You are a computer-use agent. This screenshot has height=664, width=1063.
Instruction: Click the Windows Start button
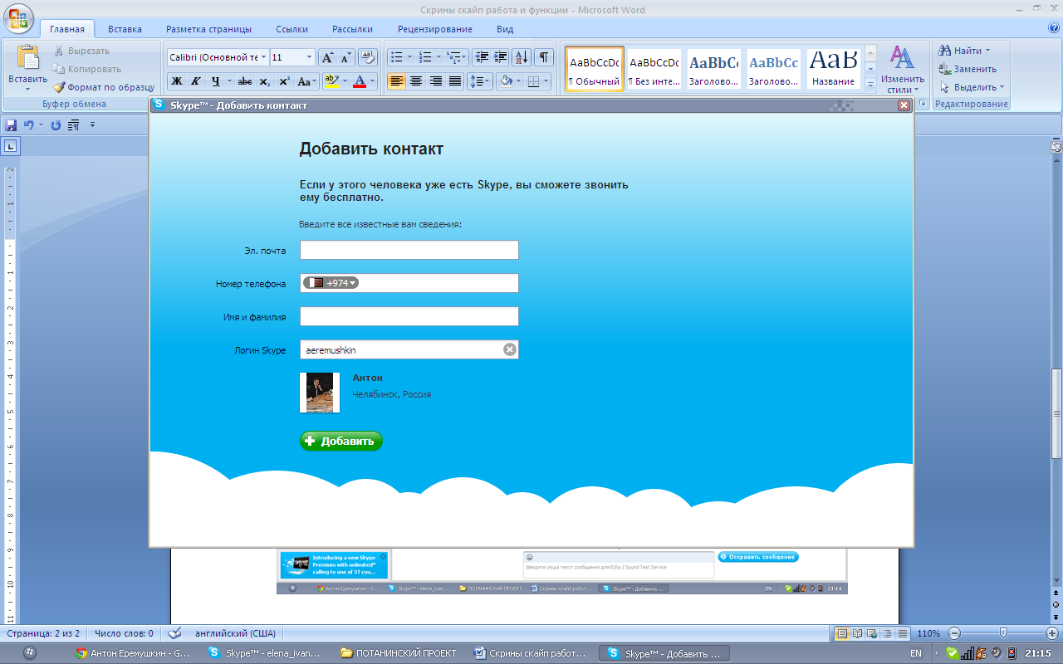coord(30,653)
